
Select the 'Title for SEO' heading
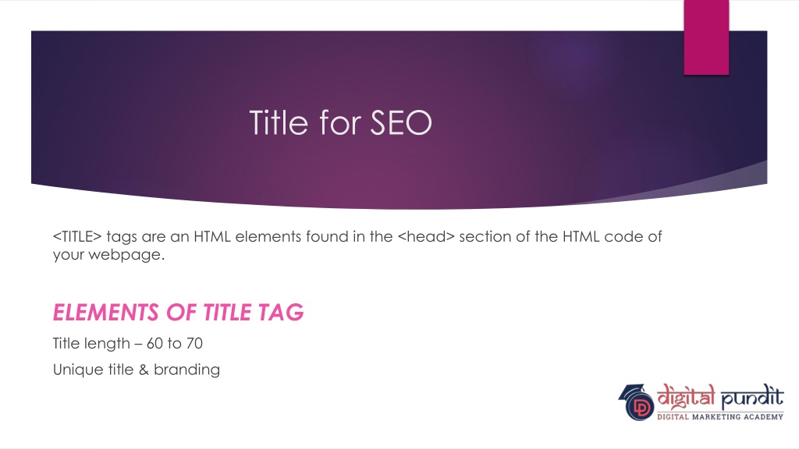(x=340, y=122)
